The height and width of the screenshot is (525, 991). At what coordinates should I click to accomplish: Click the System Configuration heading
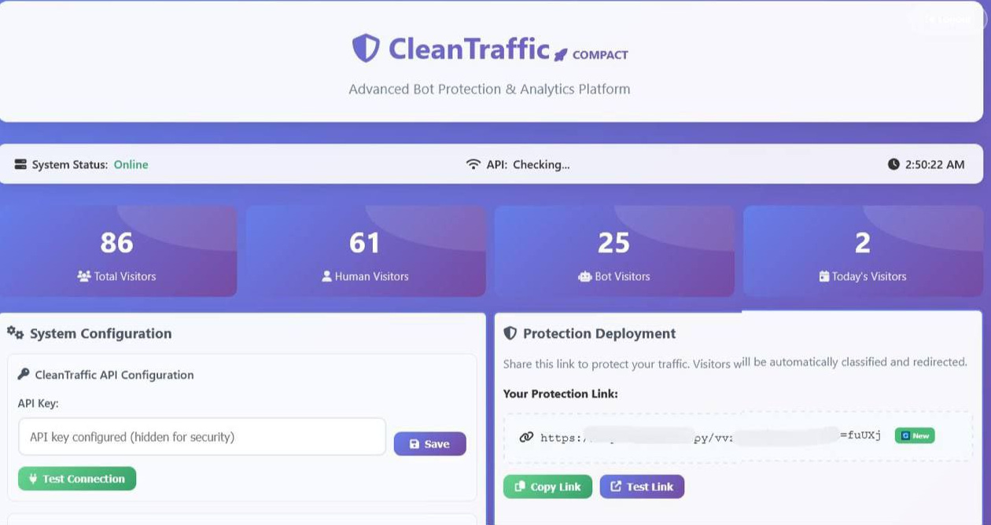click(x=101, y=333)
